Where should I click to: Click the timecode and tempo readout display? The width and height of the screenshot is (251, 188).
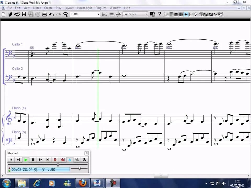pyautogui.click(x=40, y=170)
